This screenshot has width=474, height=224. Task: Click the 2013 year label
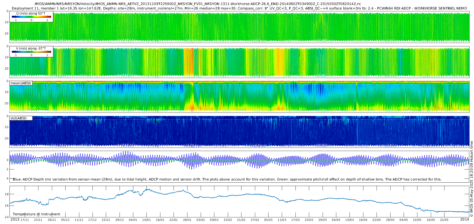pos(15,220)
